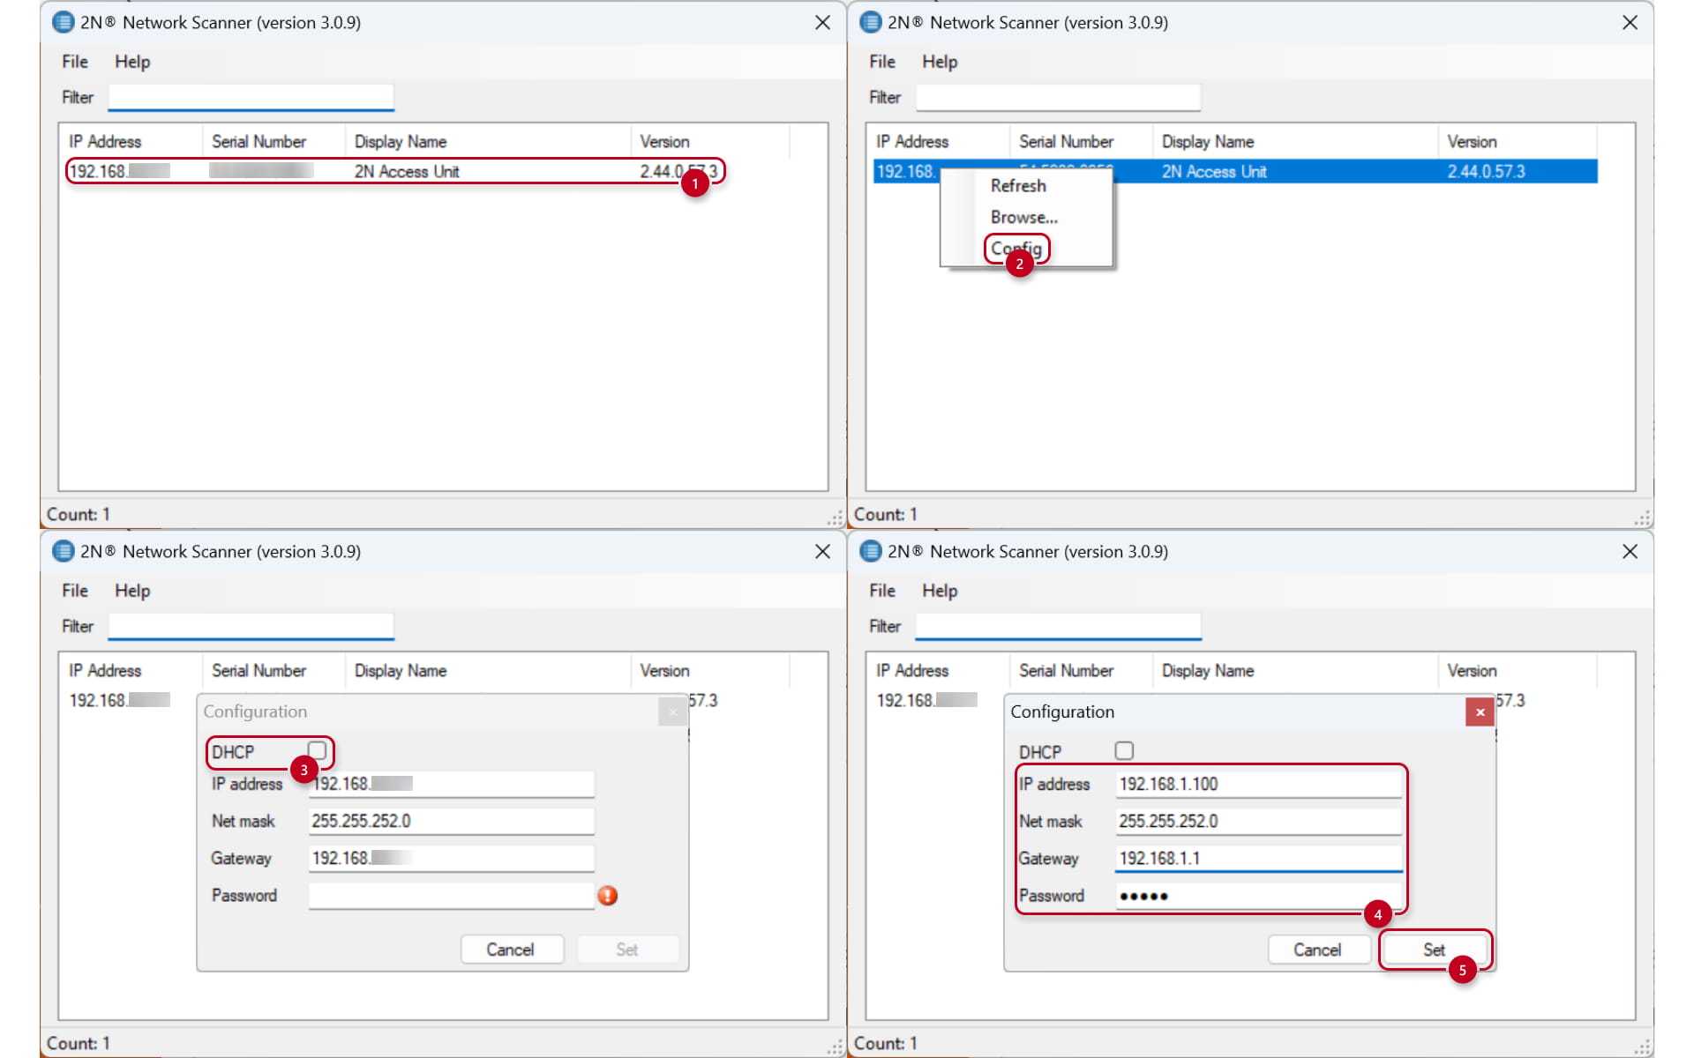
Task: Close the bottom-left Network Scanner window
Action: (x=822, y=551)
